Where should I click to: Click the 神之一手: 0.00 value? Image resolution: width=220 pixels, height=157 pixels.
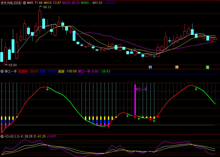click(88, 71)
